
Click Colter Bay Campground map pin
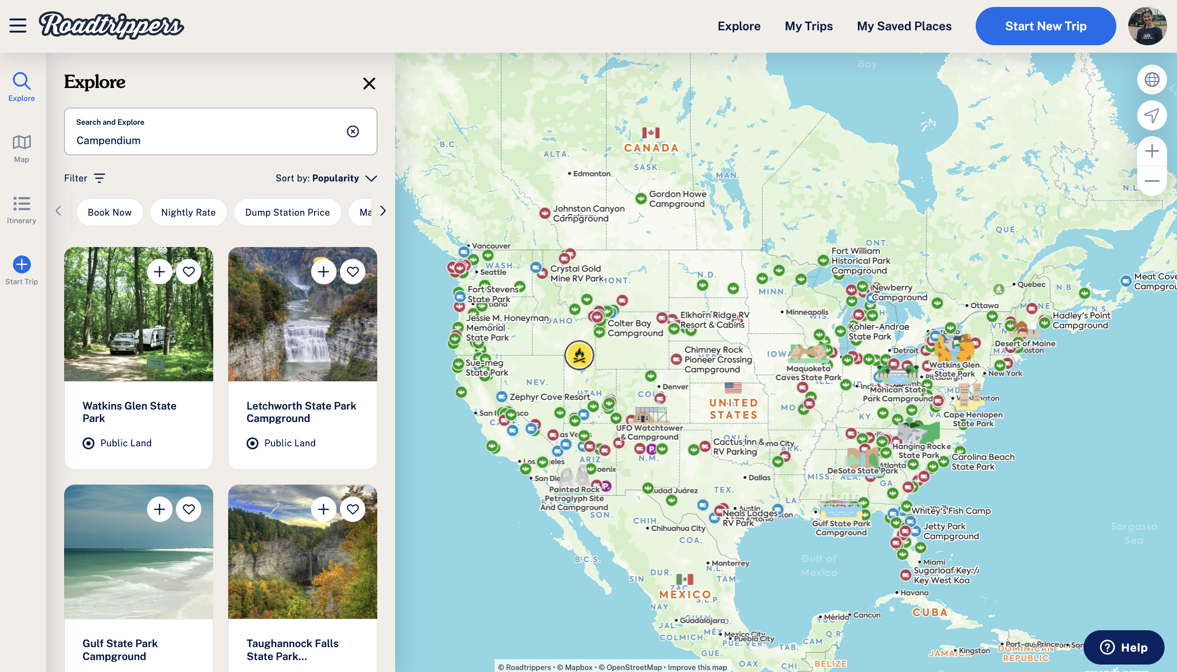tap(599, 332)
